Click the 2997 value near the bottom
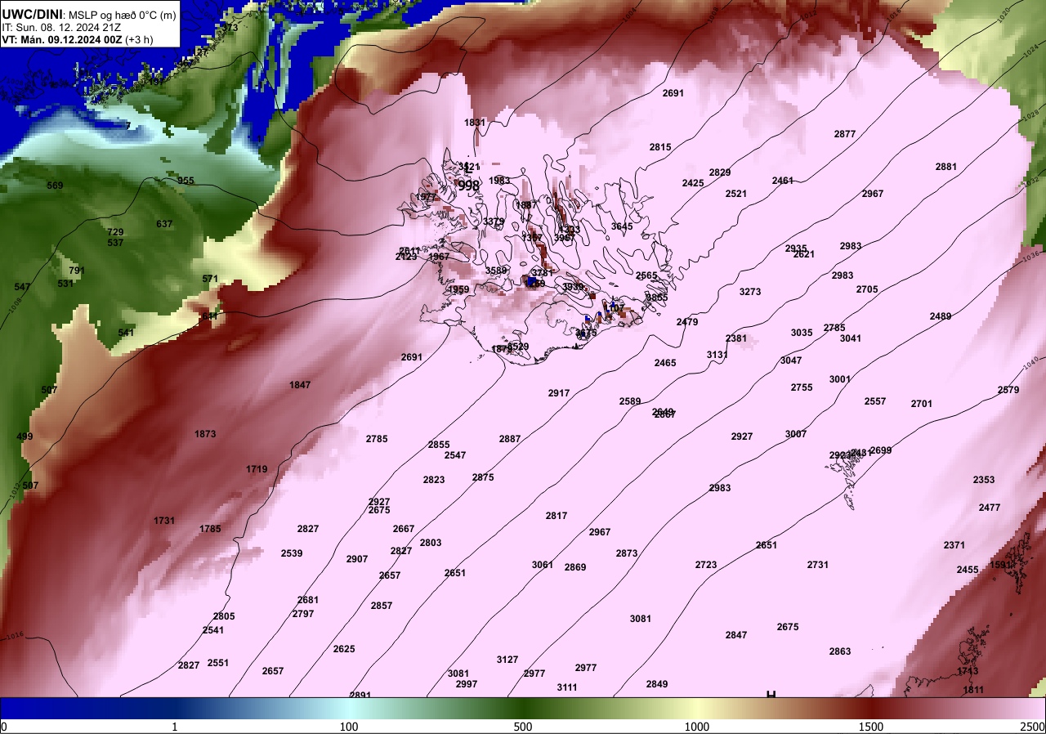 point(467,684)
